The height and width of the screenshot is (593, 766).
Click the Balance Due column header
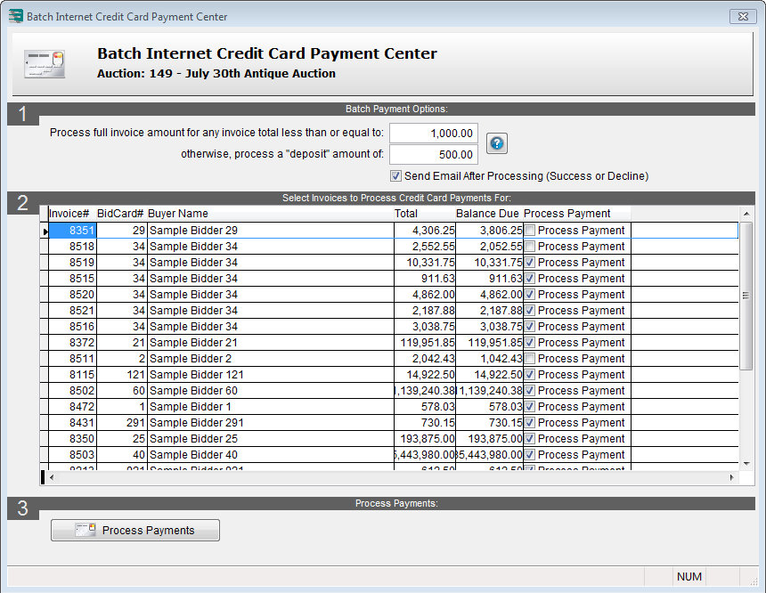pos(487,214)
